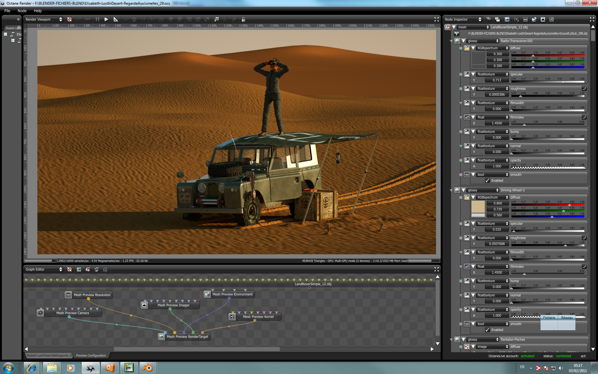The width and height of the screenshot is (598, 374).
Task: Uncheck smooth Enabled for Radio-Transceiver.002
Action: coord(487,180)
